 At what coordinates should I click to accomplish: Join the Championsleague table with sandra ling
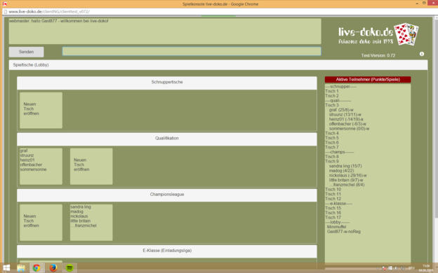[91, 223]
